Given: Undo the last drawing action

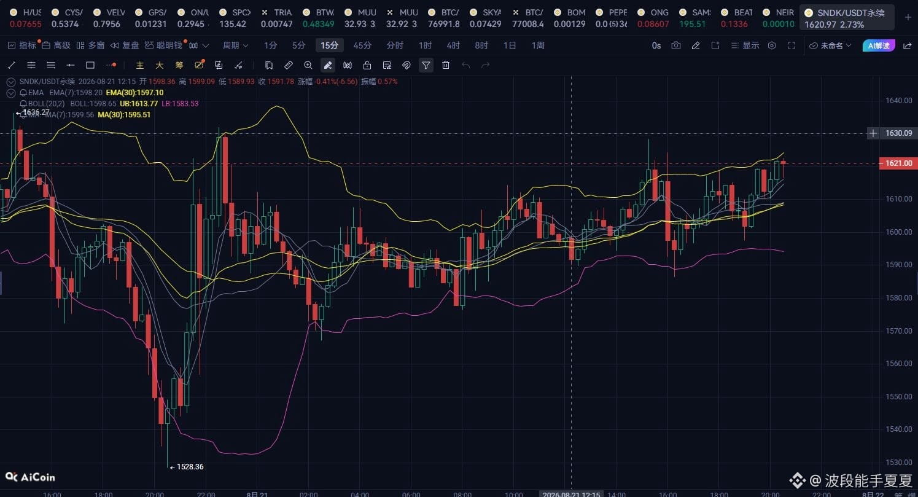Looking at the screenshot, I should [465, 65].
